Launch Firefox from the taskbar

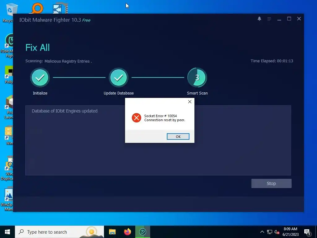click(x=127, y=232)
